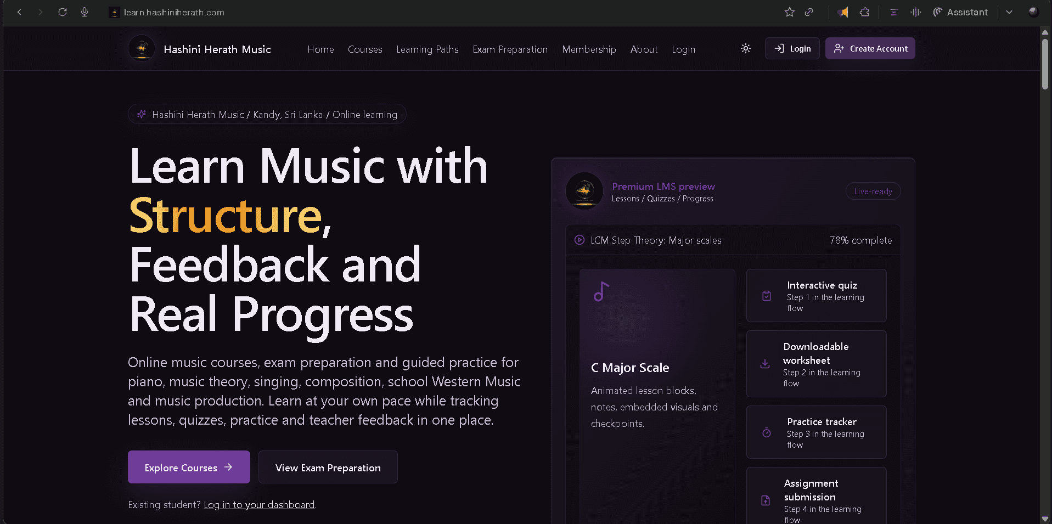Open the Home nav item

point(320,49)
